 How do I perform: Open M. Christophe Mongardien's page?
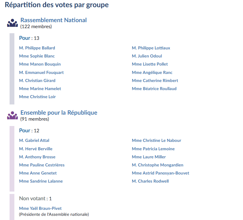pyautogui.click(x=157, y=165)
